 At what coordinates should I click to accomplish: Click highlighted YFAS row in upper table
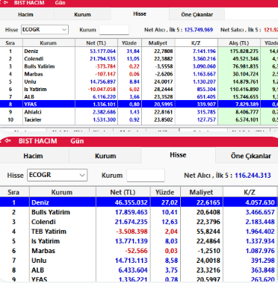pos(139,105)
